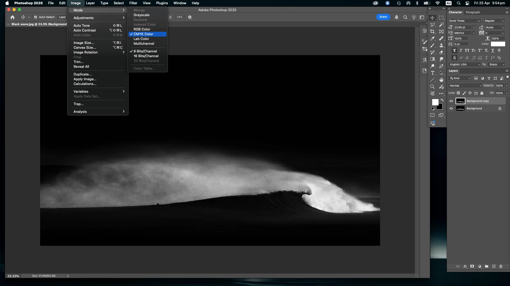Click the Horizontal Type tool
This screenshot has height=286, width=510.
[432, 73]
